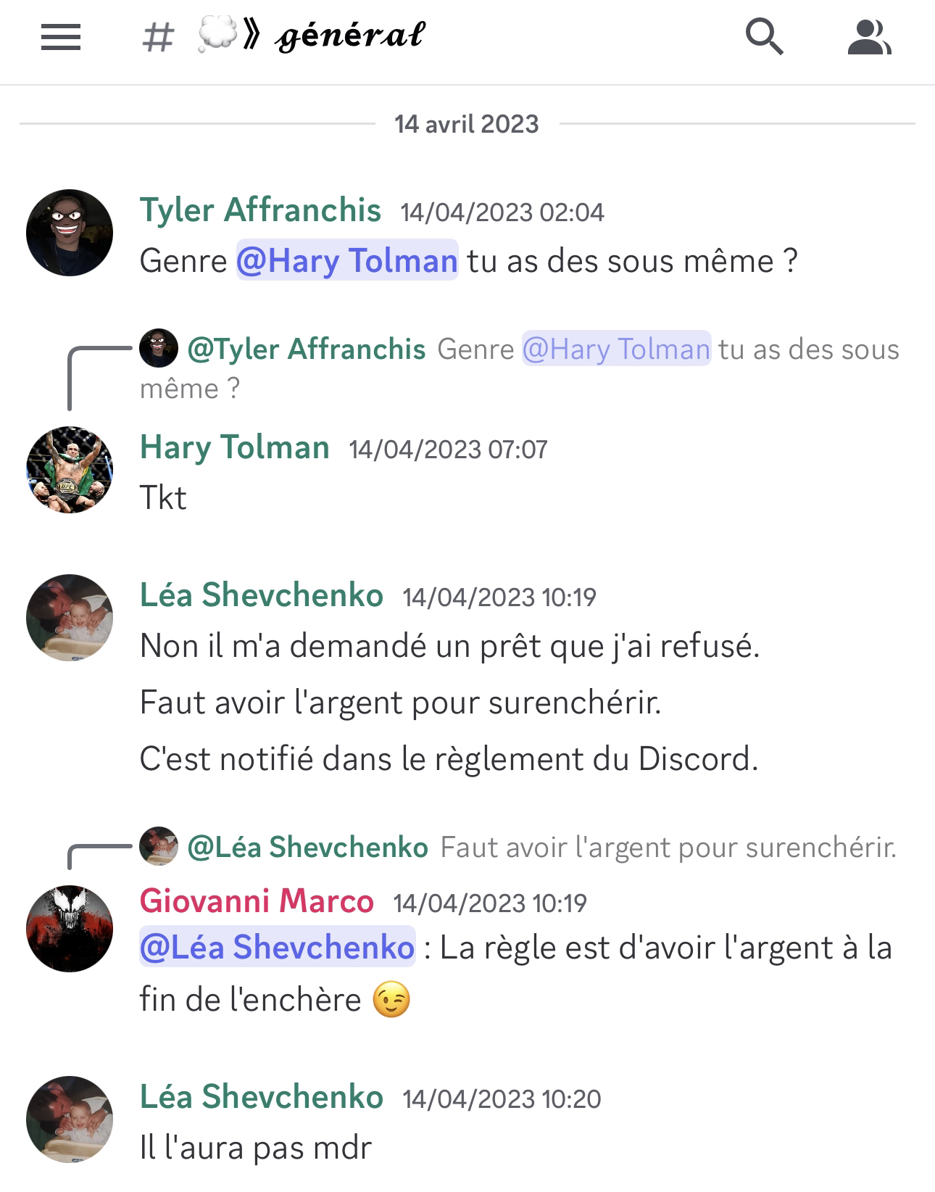Open the général channel title
This screenshot has height=1192, width=935.
click(x=350, y=36)
